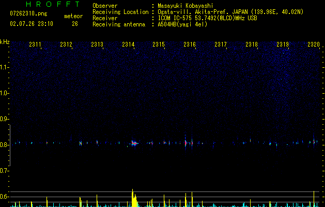325x207 pixels.
Task: Click time marker 2315
Action: pyautogui.click(x=159, y=44)
